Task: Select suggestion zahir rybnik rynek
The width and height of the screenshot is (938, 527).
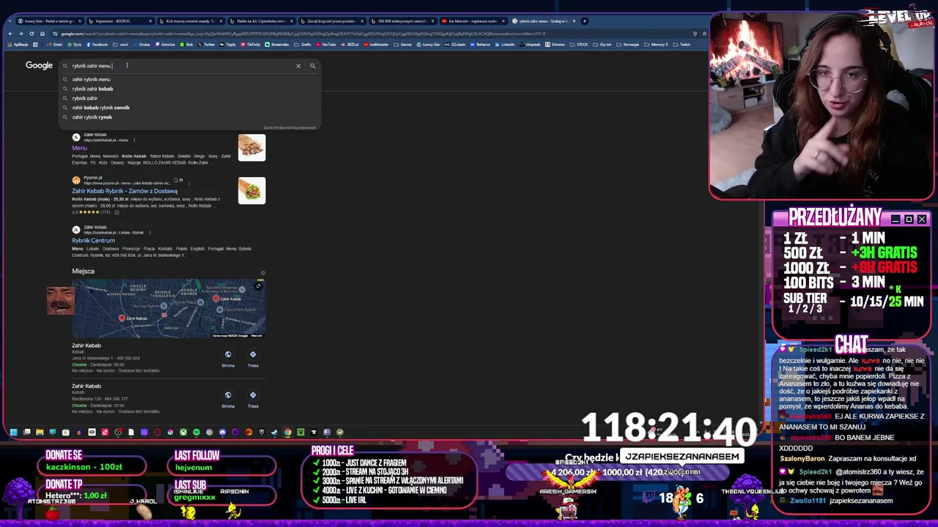Action: (190, 117)
